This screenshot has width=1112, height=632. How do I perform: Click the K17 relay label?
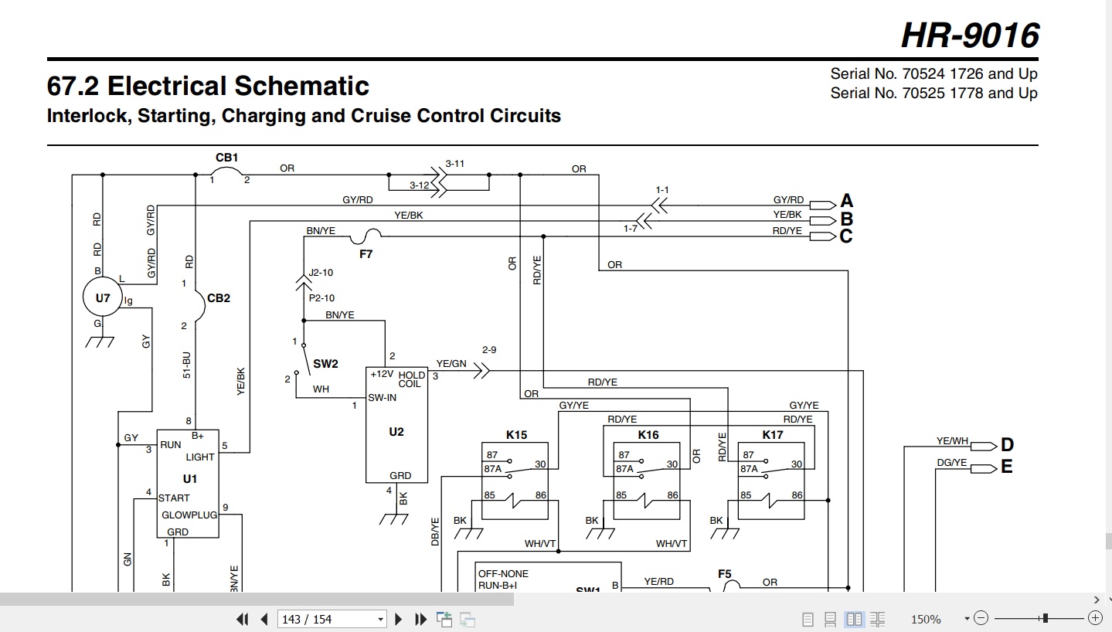click(x=773, y=435)
